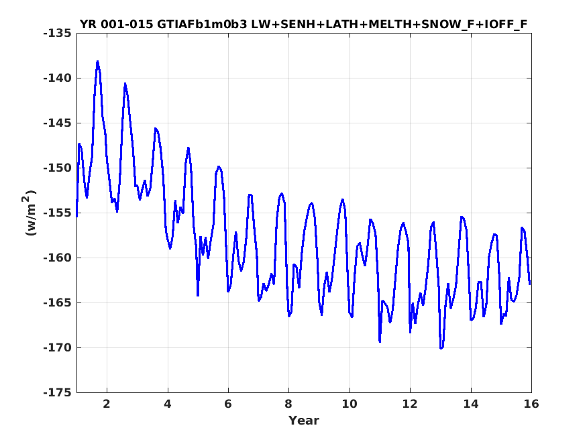Click the (w/m²) y-axis label
The height and width of the screenshot is (440, 587).
(30, 213)
